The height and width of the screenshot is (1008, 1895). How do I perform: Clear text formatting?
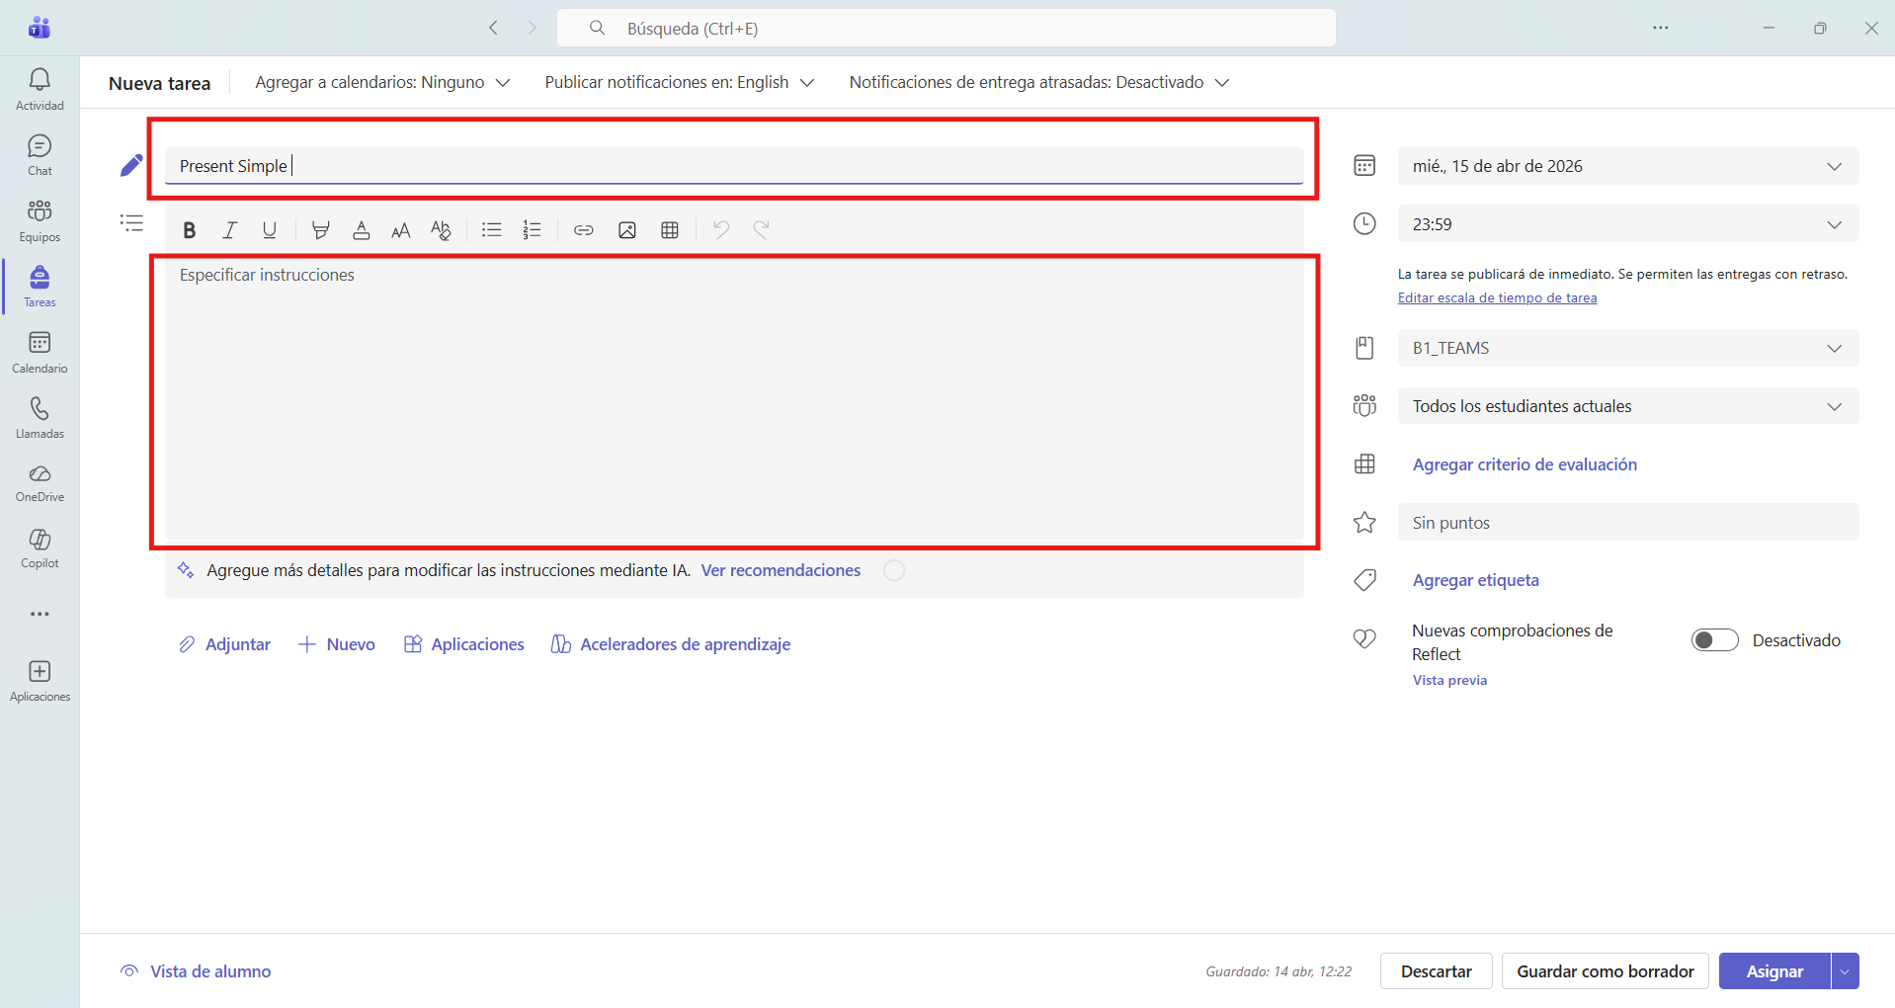click(441, 230)
